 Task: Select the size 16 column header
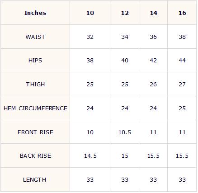182,13
